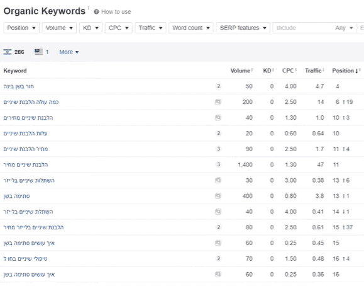The height and width of the screenshot is (286, 364).
Task: Open keyword link כמה עולה הלבנת שיניים
Action: (x=31, y=102)
